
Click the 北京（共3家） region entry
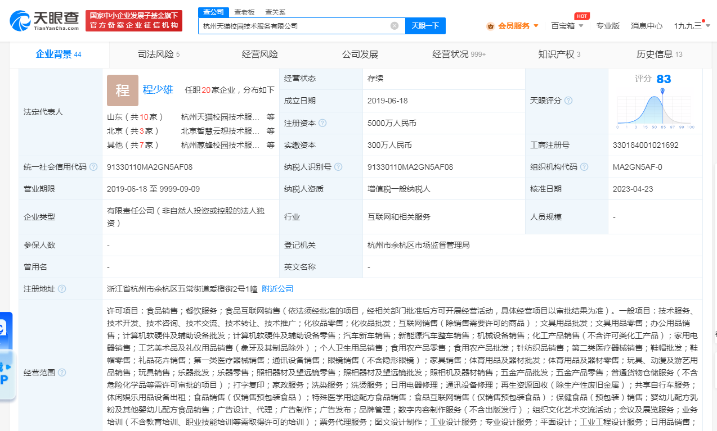pos(133,131)
